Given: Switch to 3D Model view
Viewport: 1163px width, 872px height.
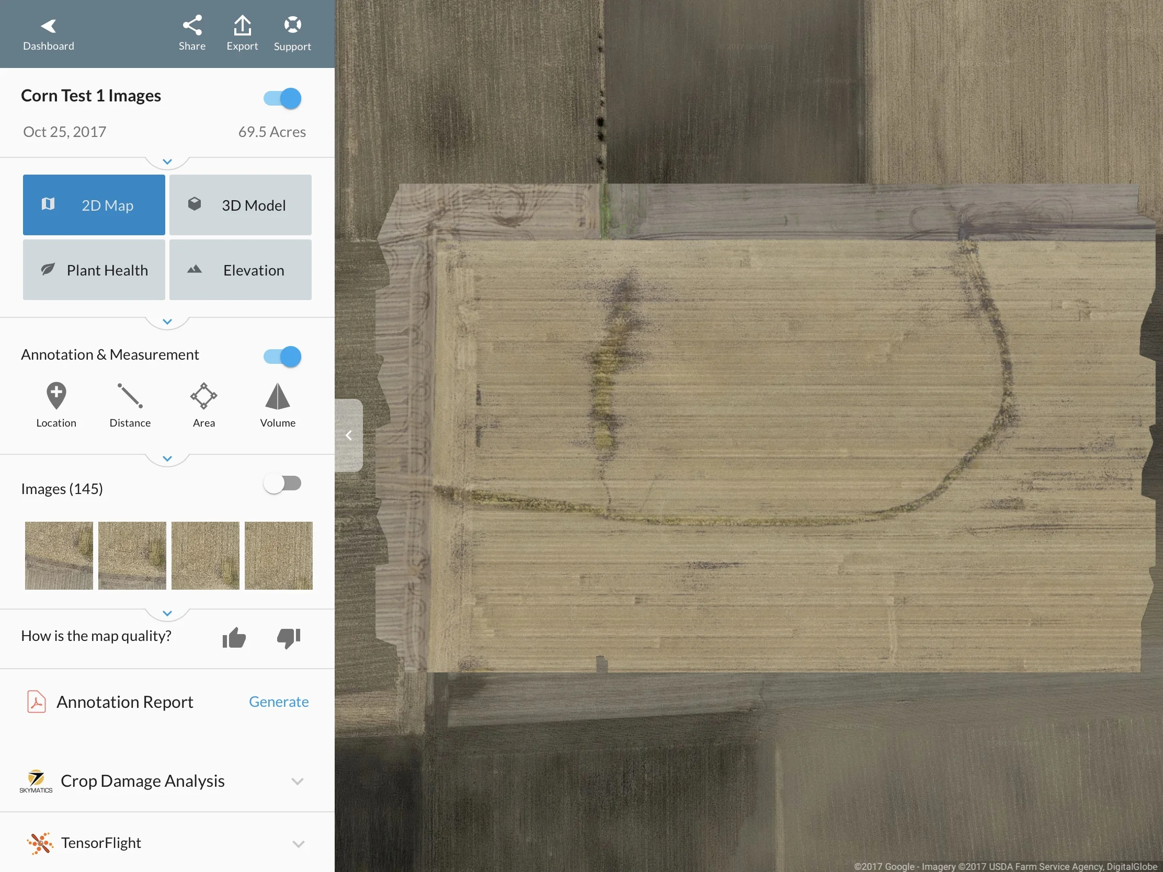Looking at the screenshot, I should coord(240,205).
